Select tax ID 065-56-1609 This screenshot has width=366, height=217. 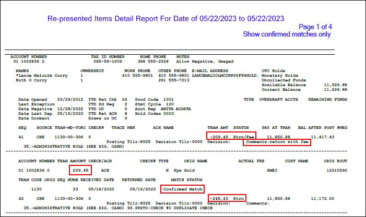click(x=108, y=62)
